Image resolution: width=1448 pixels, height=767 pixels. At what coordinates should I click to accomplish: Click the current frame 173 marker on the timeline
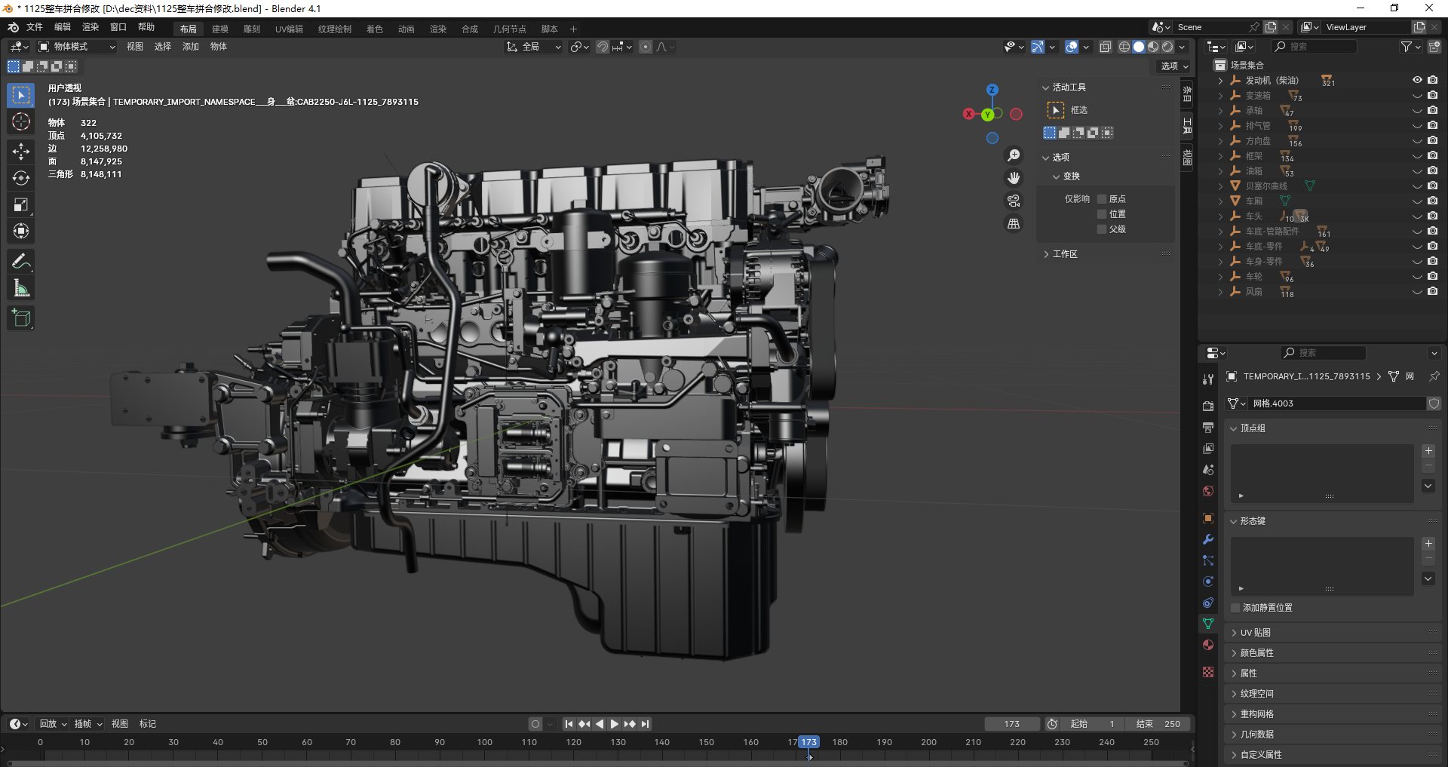(808, 742)
